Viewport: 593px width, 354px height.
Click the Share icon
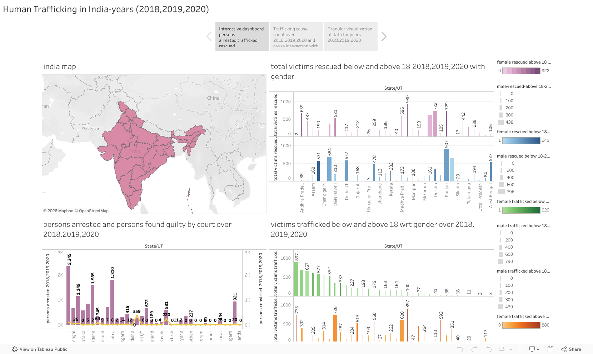click(x=571, y=349)
